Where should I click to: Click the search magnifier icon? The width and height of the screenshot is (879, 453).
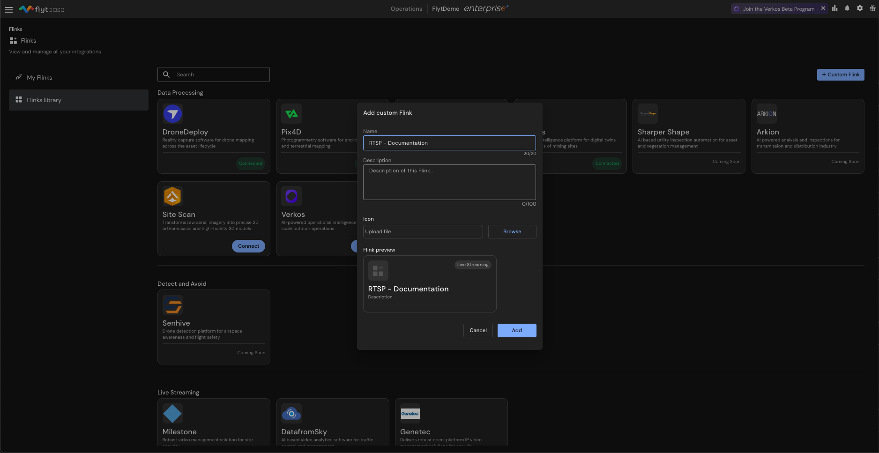pyautogui.click(x=166, y=74)
